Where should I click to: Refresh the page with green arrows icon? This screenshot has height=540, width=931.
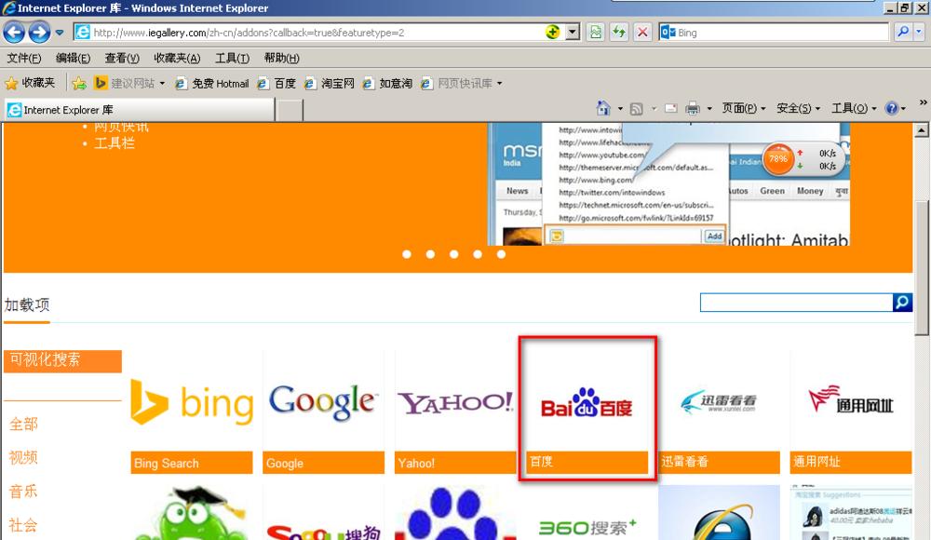click(619, 32)
